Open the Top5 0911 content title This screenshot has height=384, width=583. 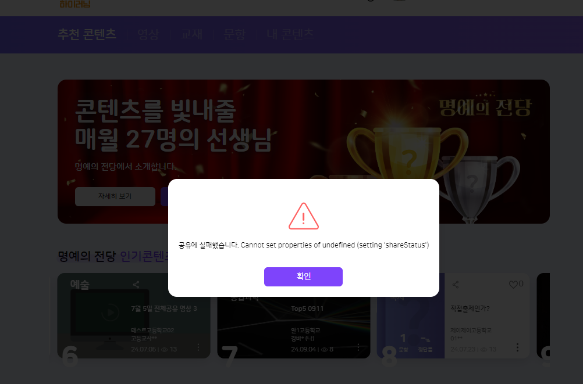[x=307, y=308]
